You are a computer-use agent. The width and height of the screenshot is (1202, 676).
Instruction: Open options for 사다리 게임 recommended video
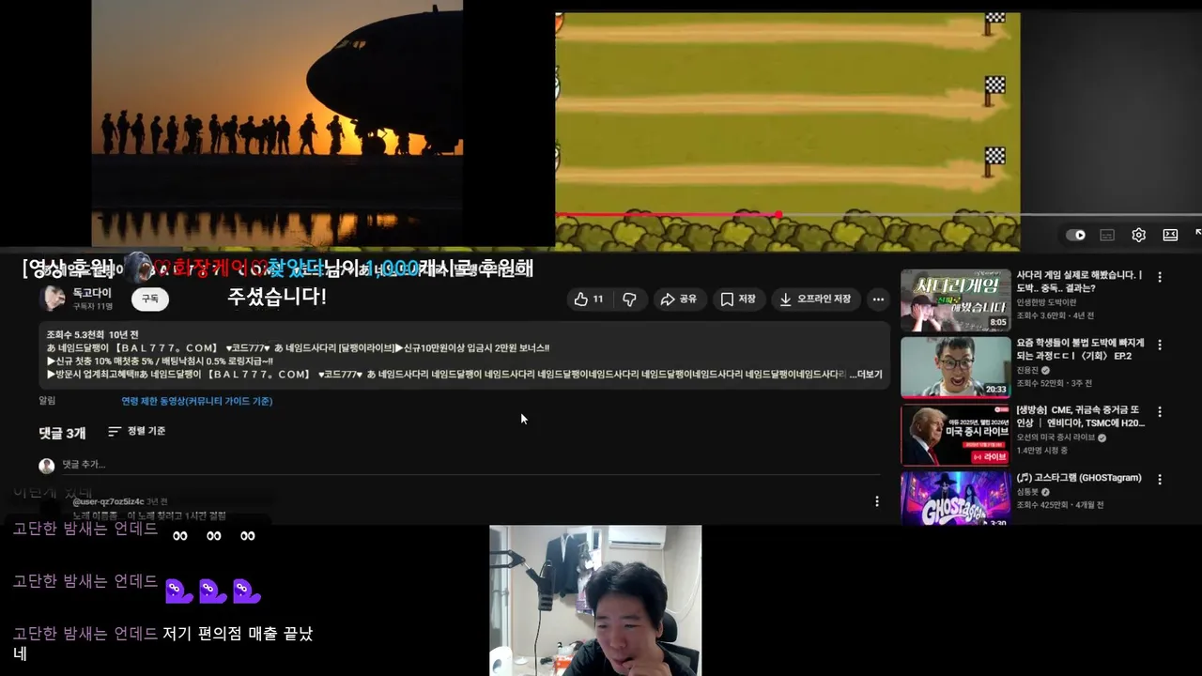(1160, 278)
